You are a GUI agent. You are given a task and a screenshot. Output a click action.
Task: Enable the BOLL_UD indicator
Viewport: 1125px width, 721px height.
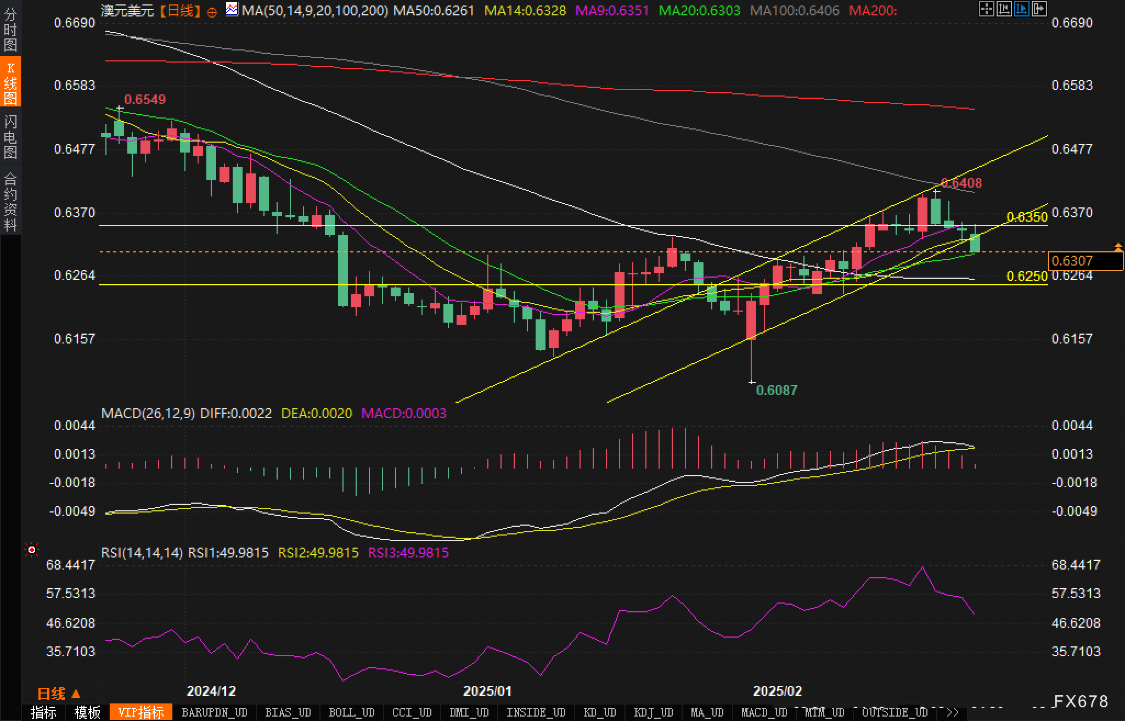(x=351, y=712)
